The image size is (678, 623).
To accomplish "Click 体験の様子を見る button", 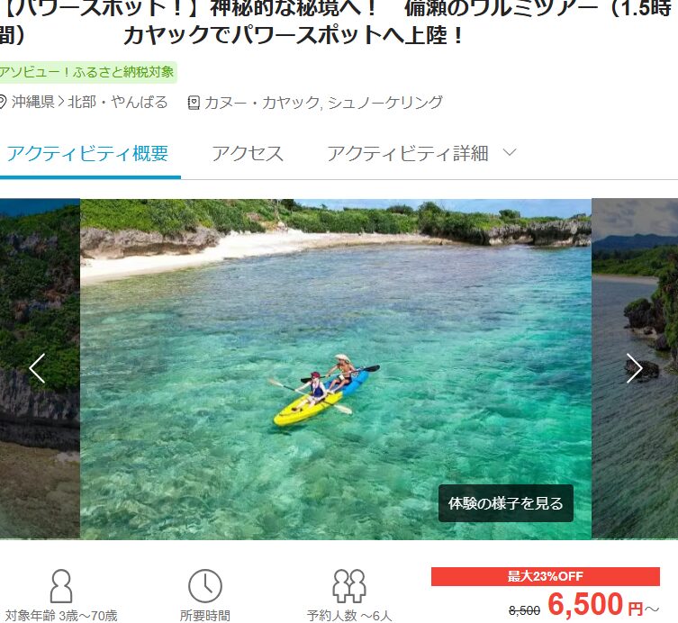I will click(506, 503).
